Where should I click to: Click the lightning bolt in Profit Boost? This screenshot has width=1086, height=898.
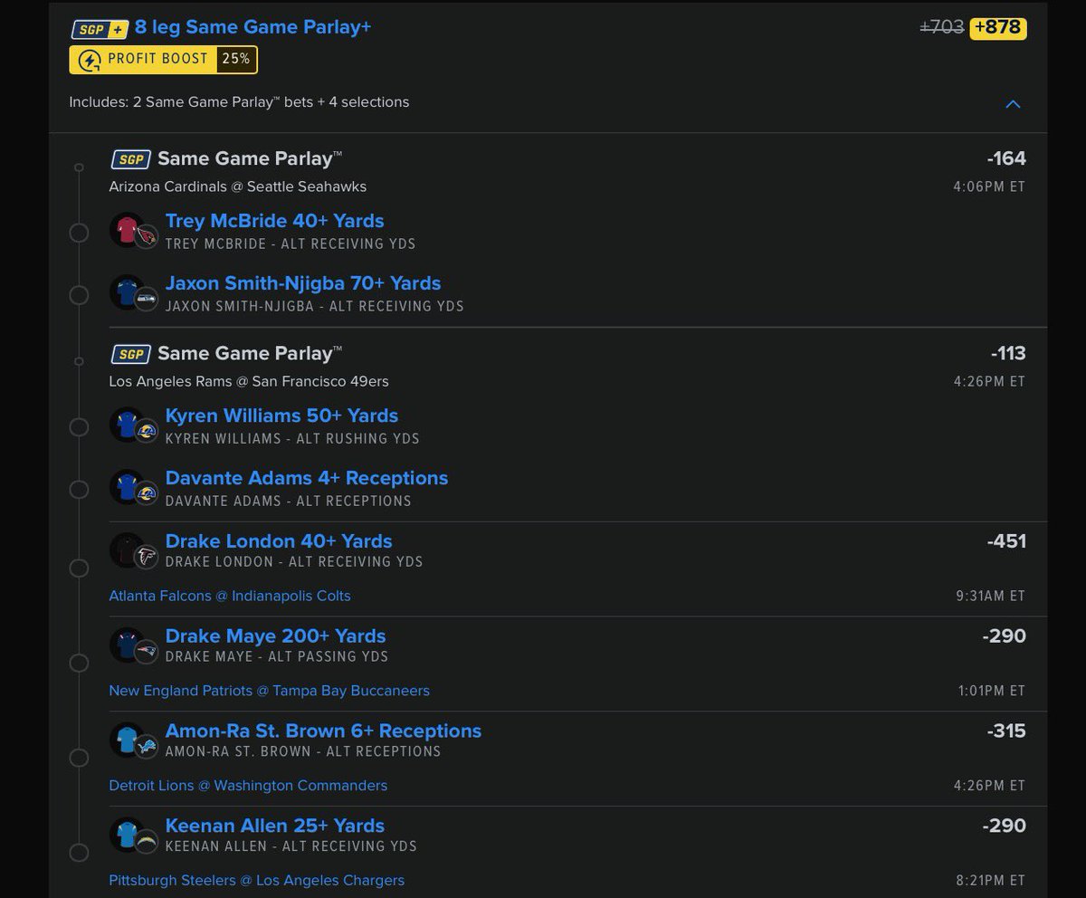click(x=89, y=59)
